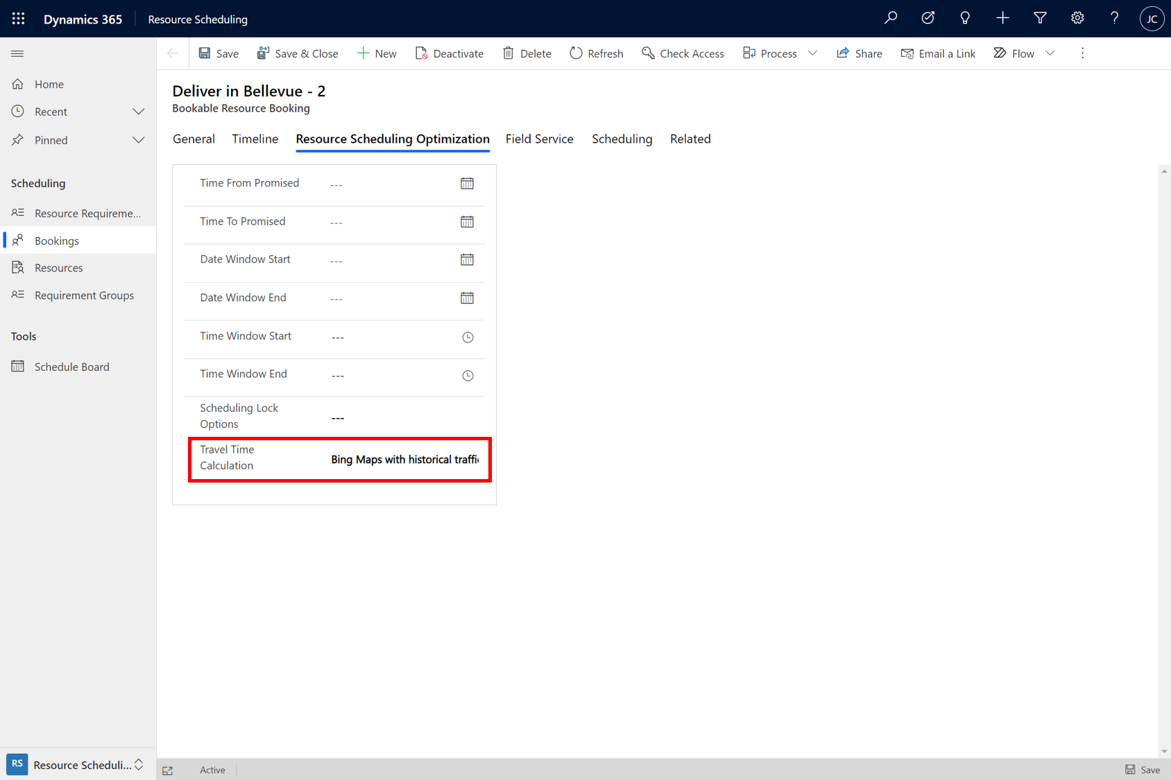Create a New booking record
The width and height of the screenshot is (1171, 780).
pos(377,53)
